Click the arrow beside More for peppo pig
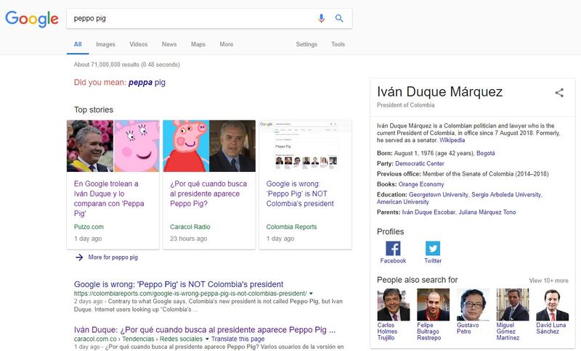581x351 pixels. coord(79,257)
